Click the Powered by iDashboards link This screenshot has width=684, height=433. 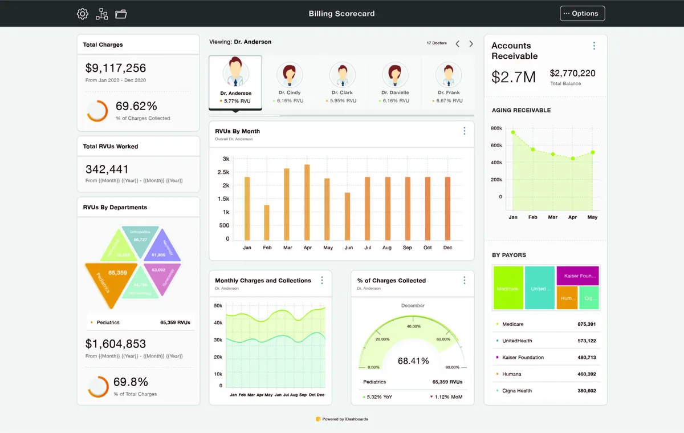(x=345, y=419)
